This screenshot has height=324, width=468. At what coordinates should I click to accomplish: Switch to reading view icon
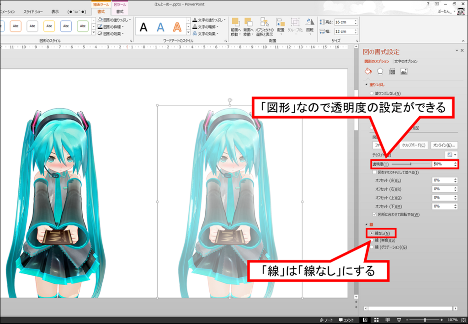(x=388, y=320)
